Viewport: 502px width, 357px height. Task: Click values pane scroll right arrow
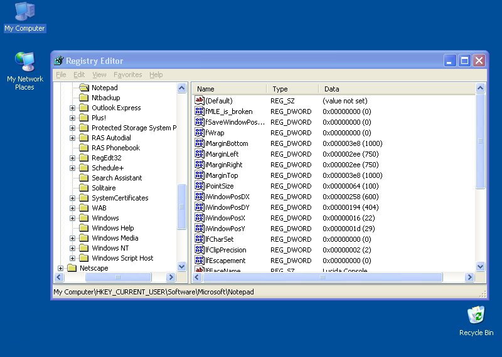(469, 277)
